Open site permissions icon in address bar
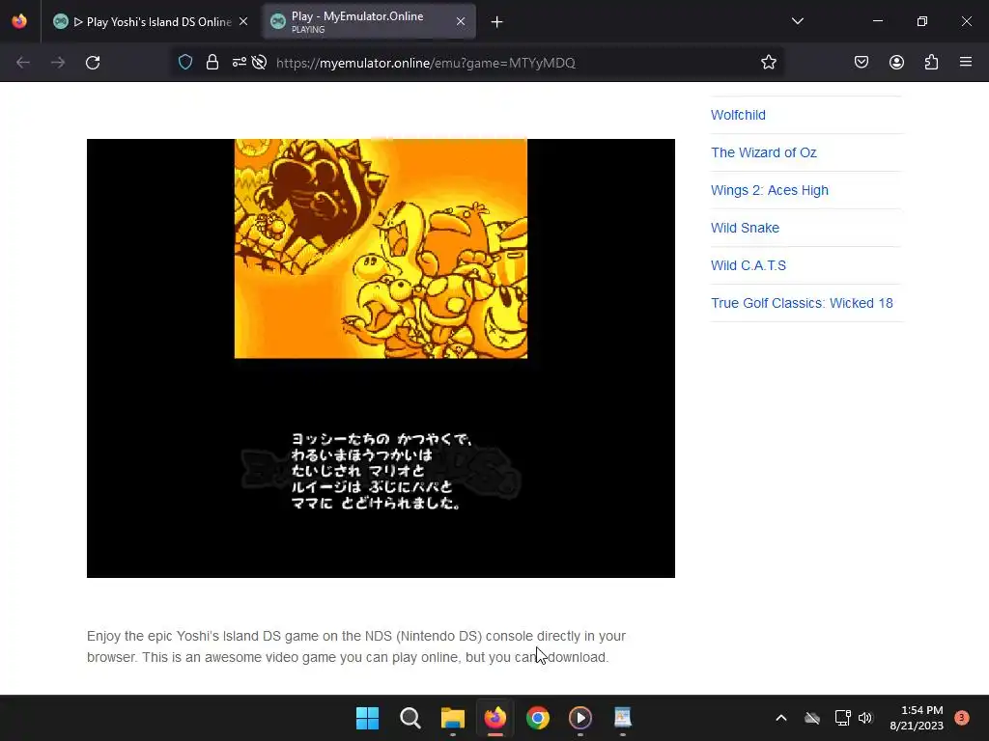This screenshot has width=989, height=741. 240,63
